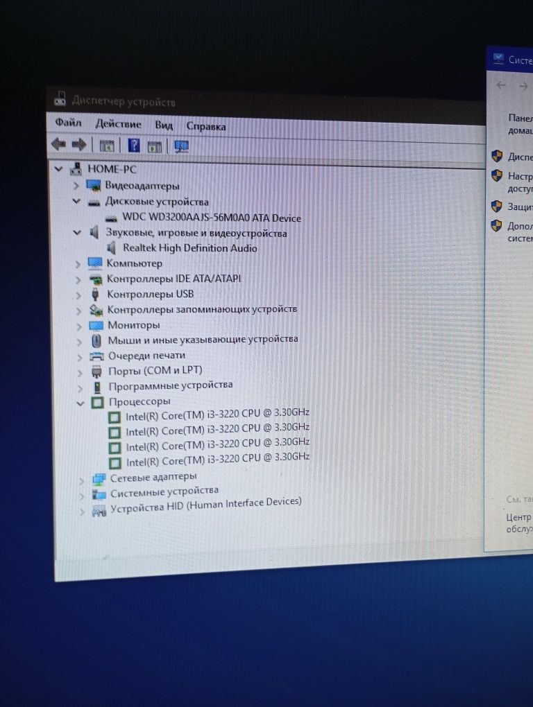Expand the Очереди печати category
Viewport: 533px width, 707px height.
click(80, 357)
